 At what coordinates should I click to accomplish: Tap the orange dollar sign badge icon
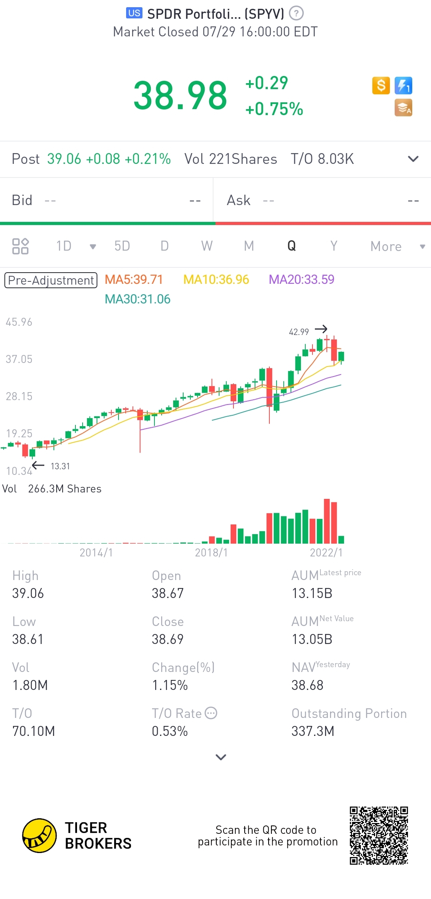coord(381,86)
